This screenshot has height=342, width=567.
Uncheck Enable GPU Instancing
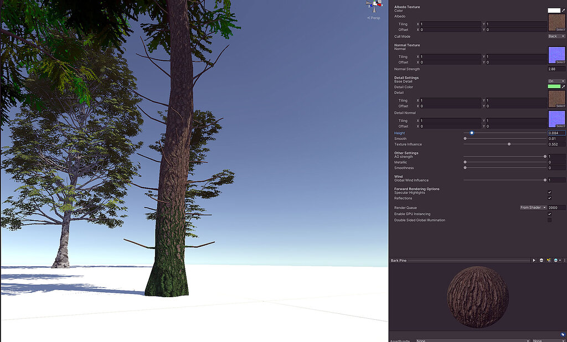549,214
